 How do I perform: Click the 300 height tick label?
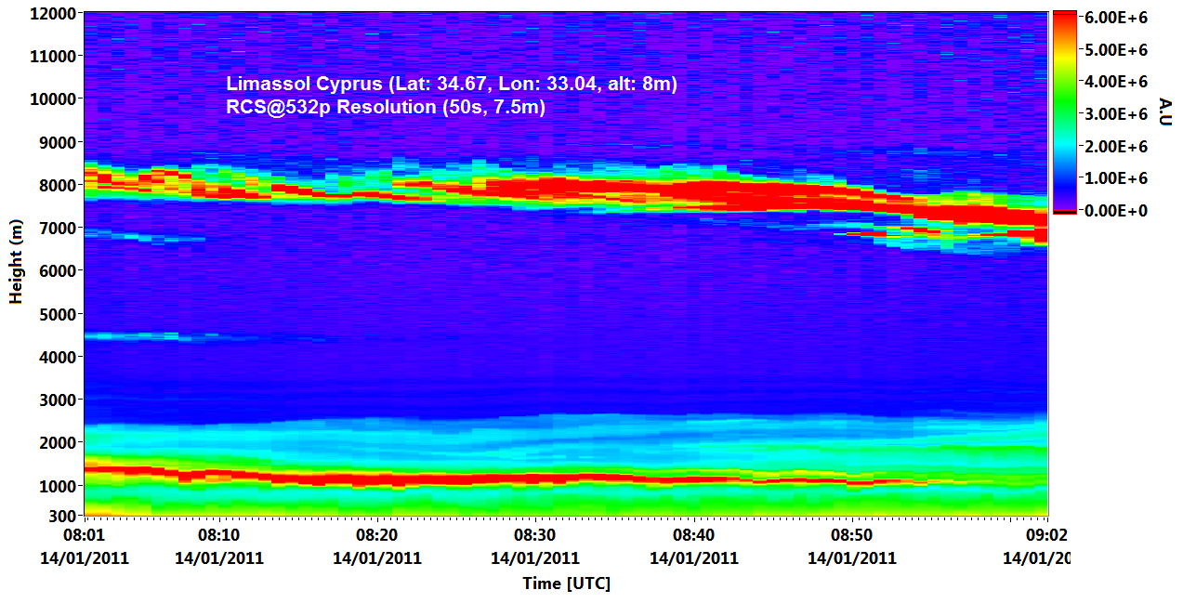pyautogui.click(x=61, y=516)
